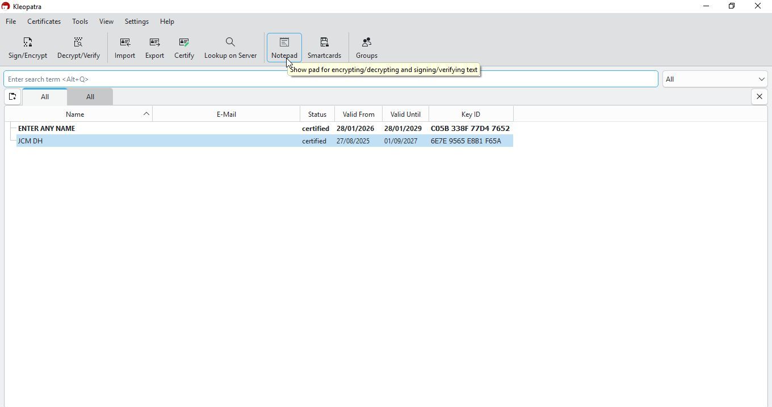Viewport: 772px width, 407px height.
Task: Toggle the Name column sort arrow
Action: click(146, 114)
